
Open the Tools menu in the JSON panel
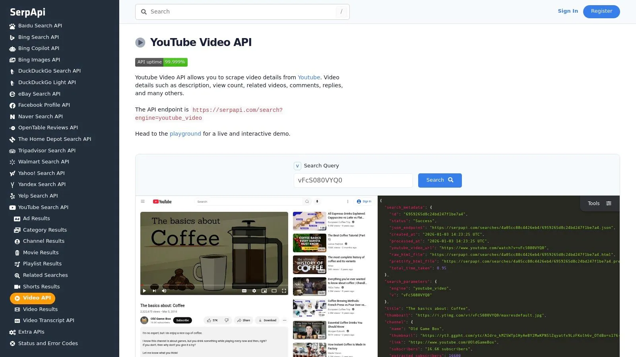tap(594, 203)
